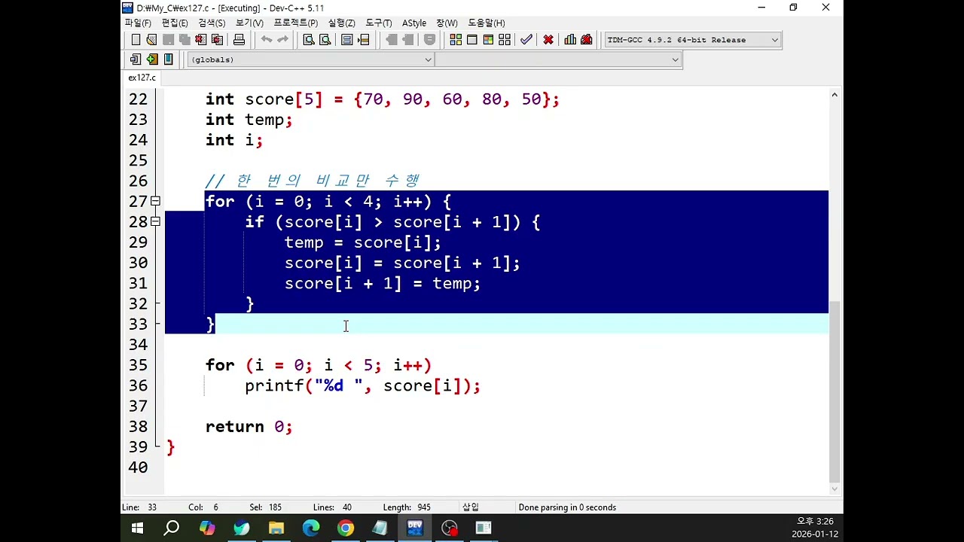Click the Run program window icon
964x542 pixels.
click(x=472, y=40)
